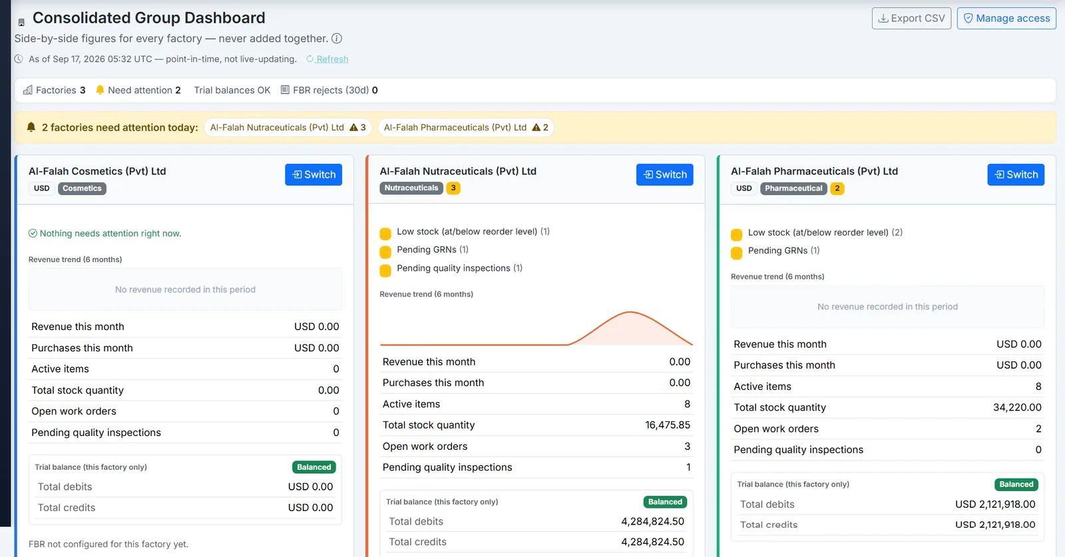Click 'Trial balances OK' summary
1065x557 pixels.
tap(232, 90)
